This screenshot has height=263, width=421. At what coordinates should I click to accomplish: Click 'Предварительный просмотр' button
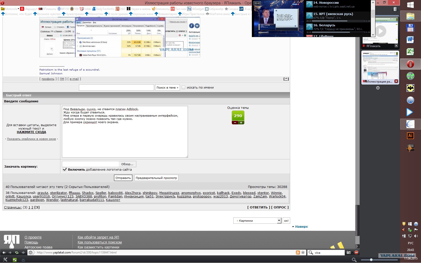point(156,178)
